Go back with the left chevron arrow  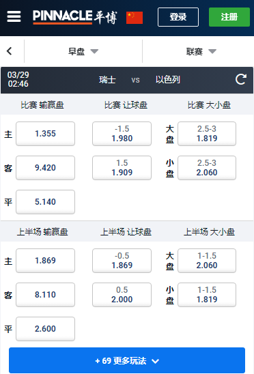(x=10, y=51)
